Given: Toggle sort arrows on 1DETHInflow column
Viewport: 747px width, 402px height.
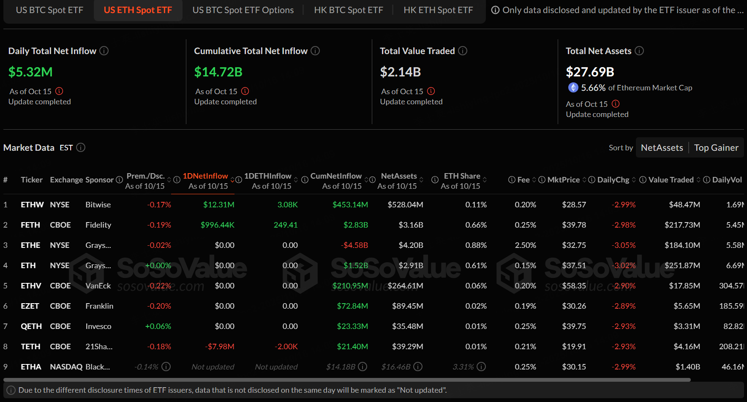Looking at the screenshot, I should coord(296,180).
